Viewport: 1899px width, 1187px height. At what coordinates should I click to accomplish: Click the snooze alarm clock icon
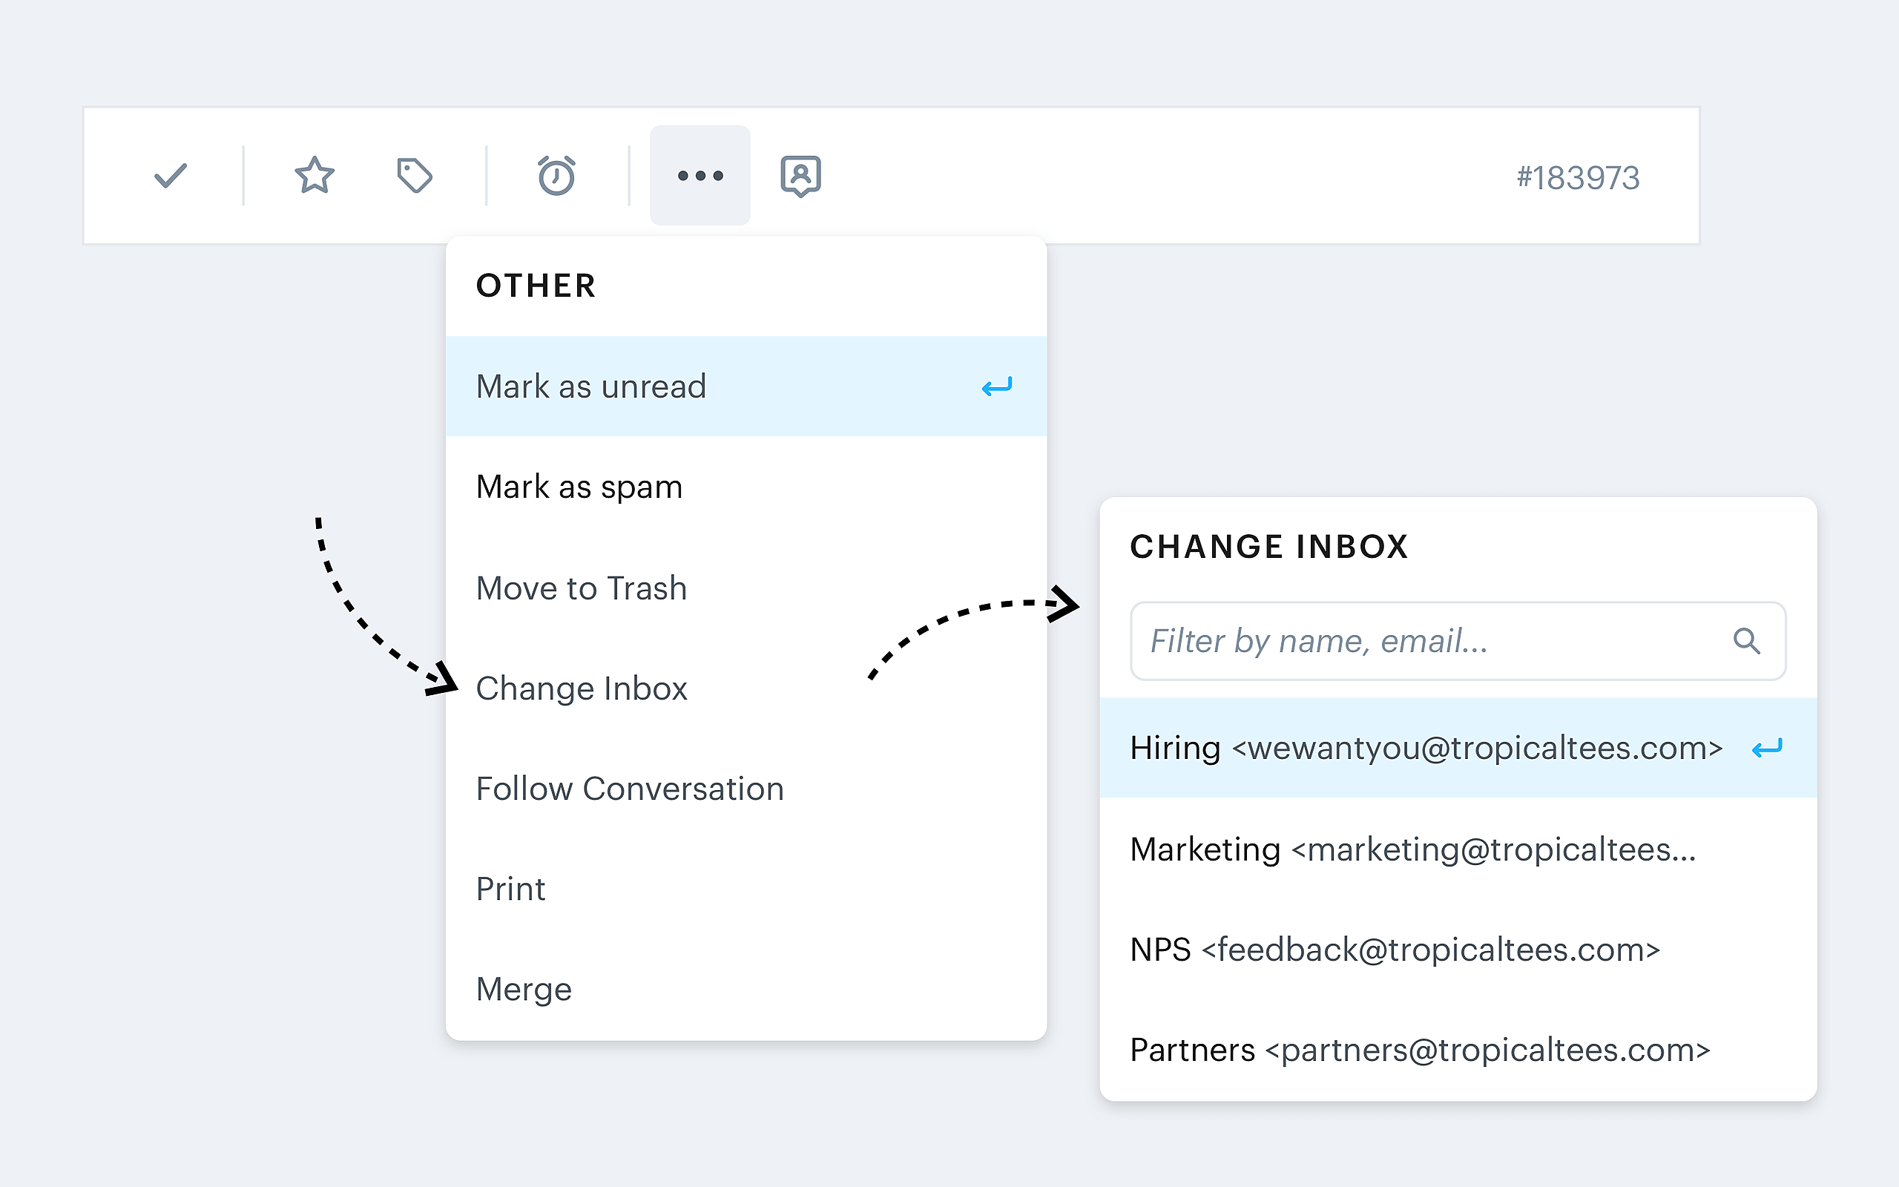(556, 175)
